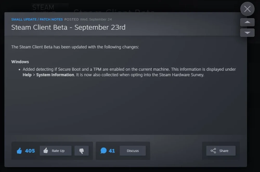Click the thumbs down rate button
The height and width of the screenshot is (172, 260).
click(x=81, y=151)
